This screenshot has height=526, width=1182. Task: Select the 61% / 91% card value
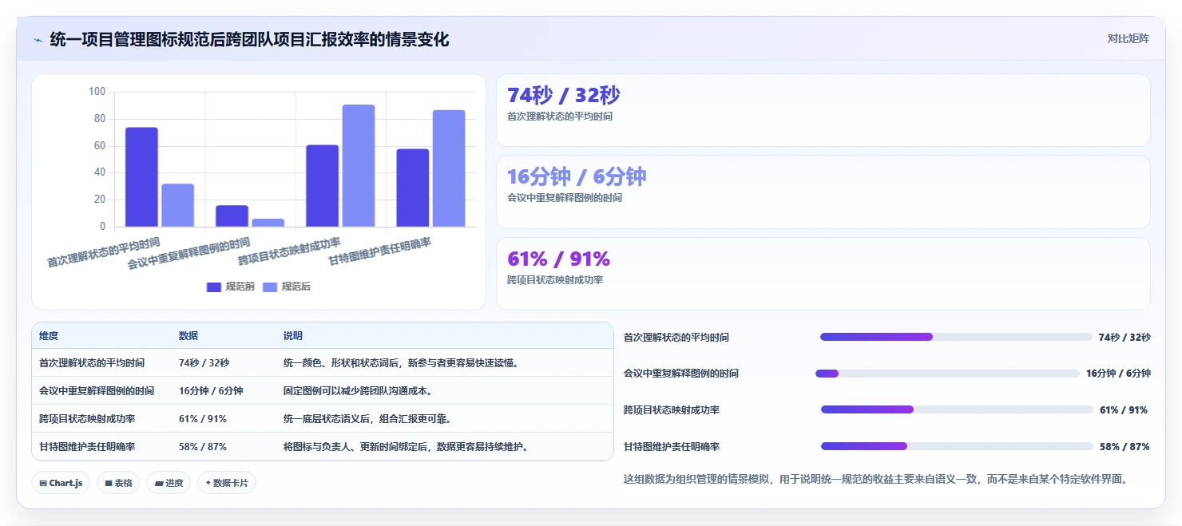click(x=558, y=259)
